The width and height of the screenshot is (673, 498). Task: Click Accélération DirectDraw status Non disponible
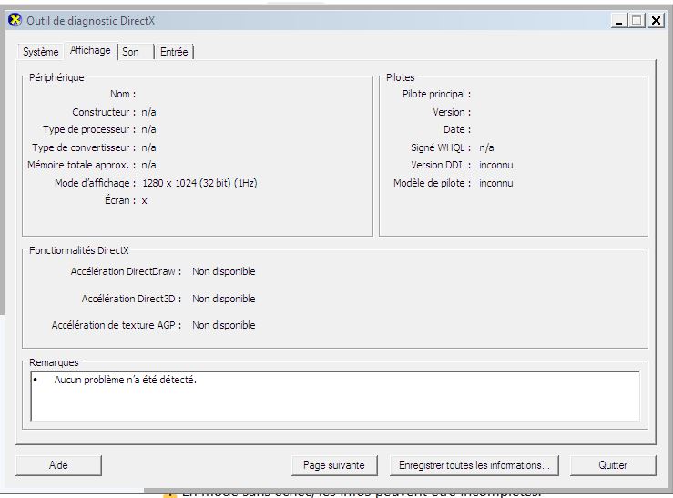point(224,271)
